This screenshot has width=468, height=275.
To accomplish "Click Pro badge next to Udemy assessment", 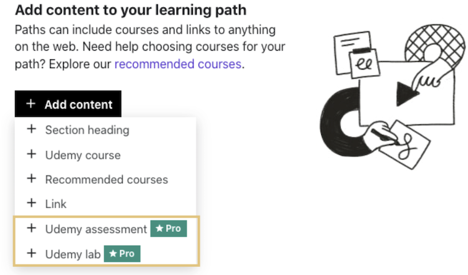I will coord(168,229).
